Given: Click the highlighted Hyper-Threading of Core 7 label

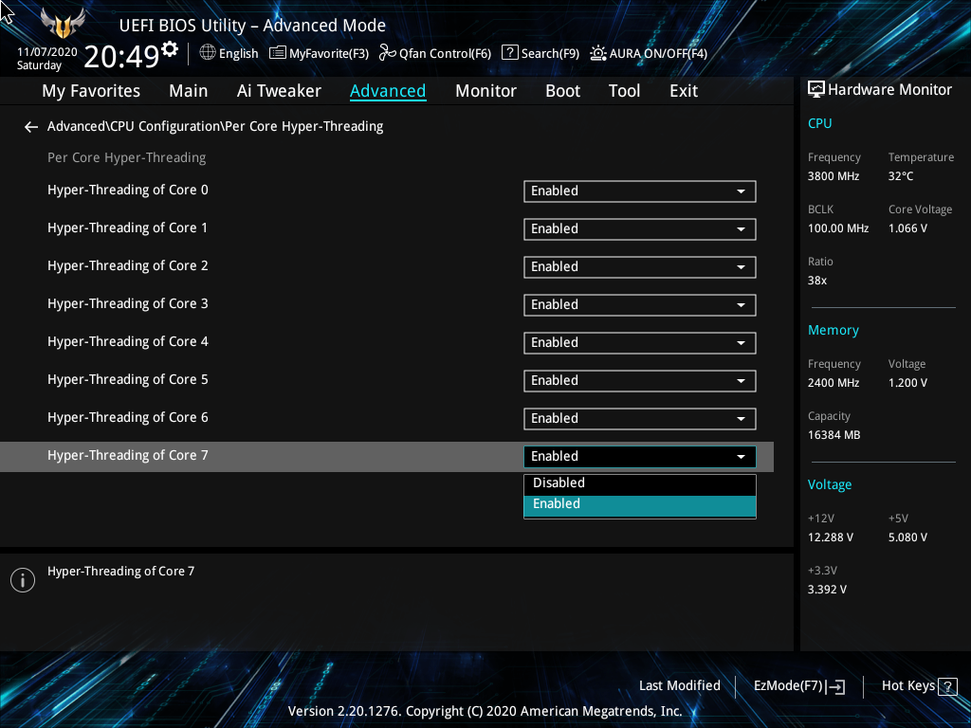Looking at the screenshot, I should (x=128, y=456).
